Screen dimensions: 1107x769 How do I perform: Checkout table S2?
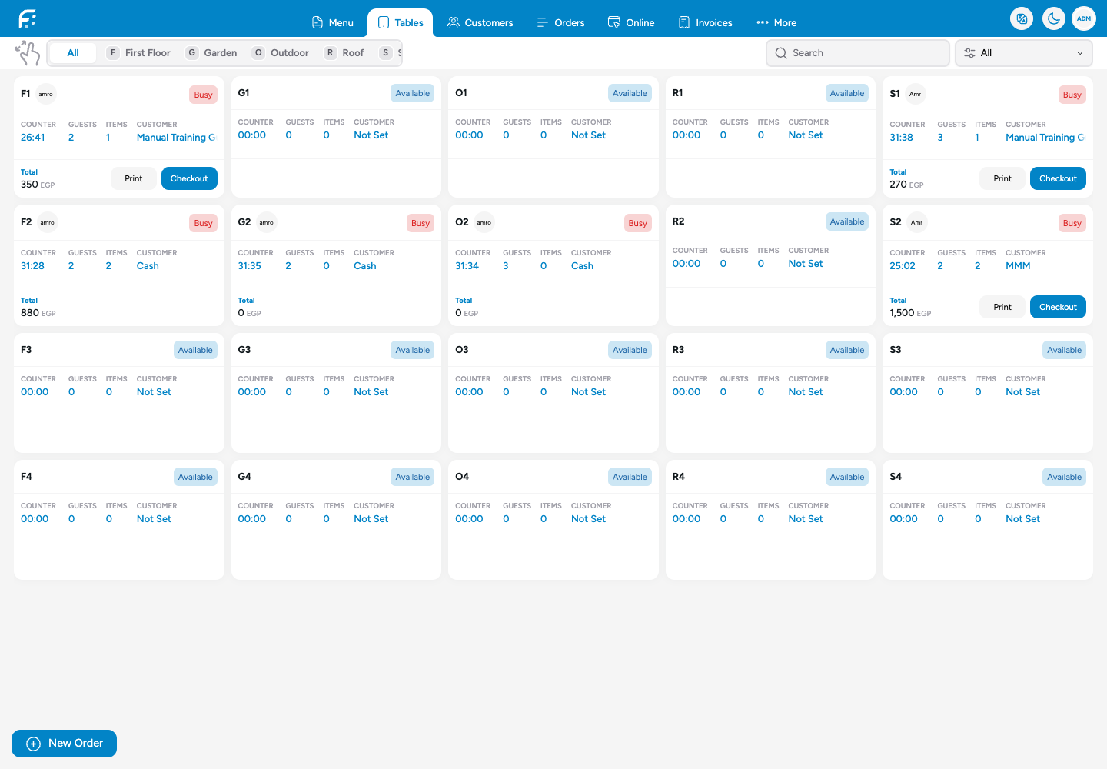pos(1058,307)
